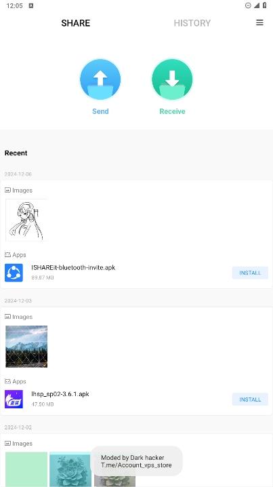The height and width of the screenshot is (487, 273).
Task: Open the anime sketch image thumbnail
Action: tap(26, 220)
